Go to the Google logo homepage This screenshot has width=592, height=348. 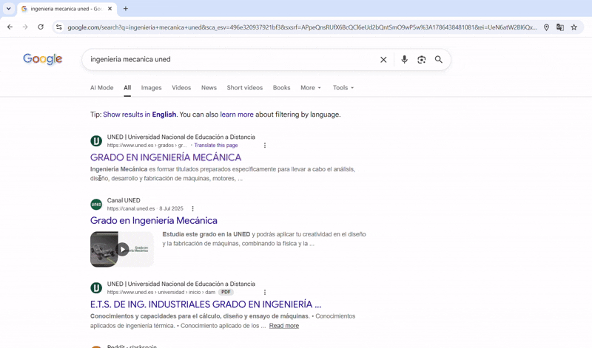(x=43, y=59)
